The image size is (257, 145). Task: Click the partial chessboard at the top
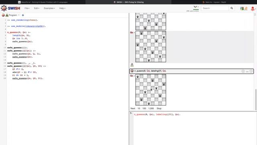point(151,21)
